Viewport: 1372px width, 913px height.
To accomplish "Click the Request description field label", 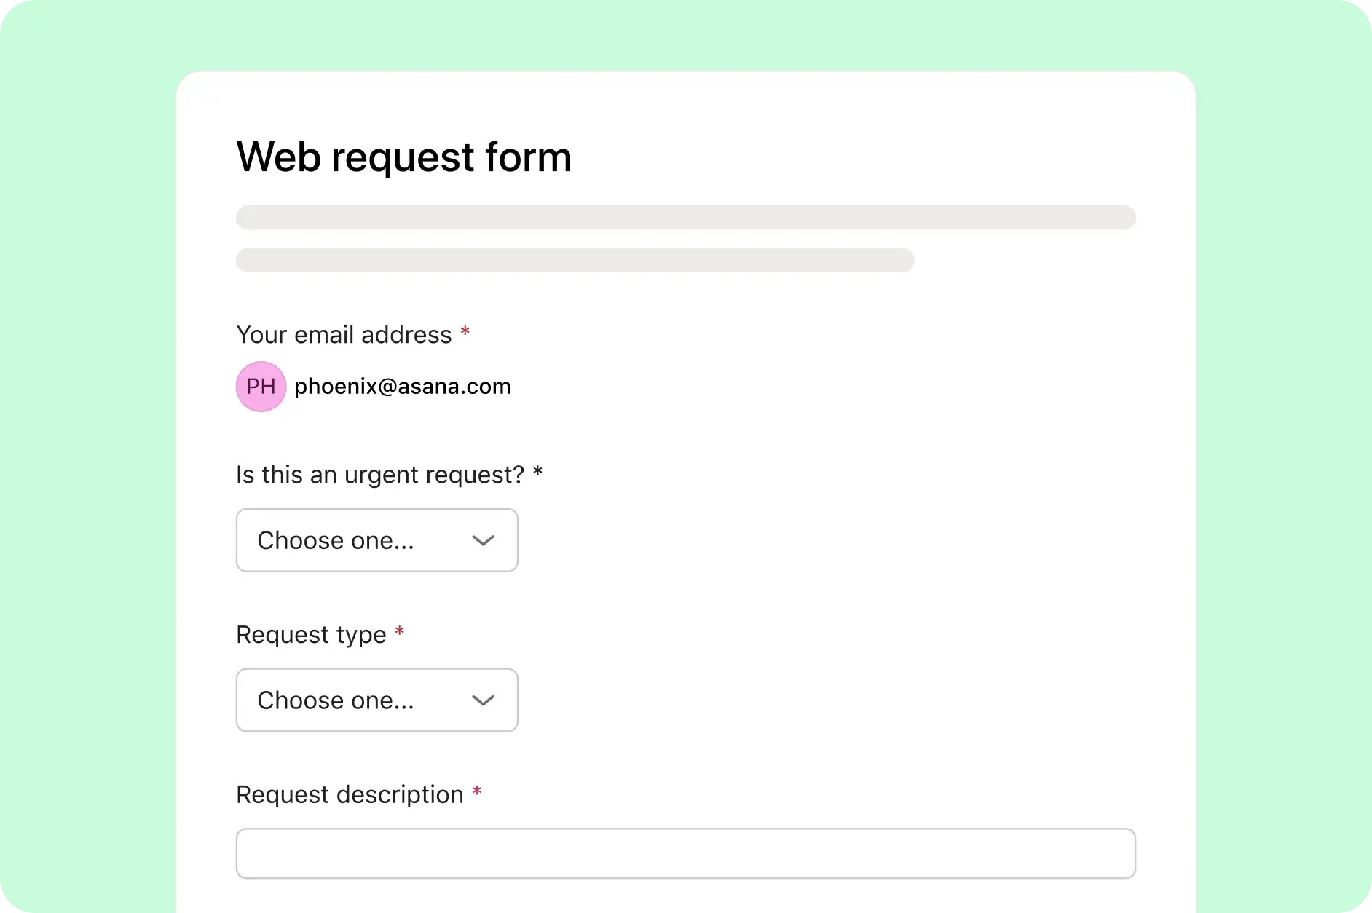I will pyautogui.click(x=350, y=794).
